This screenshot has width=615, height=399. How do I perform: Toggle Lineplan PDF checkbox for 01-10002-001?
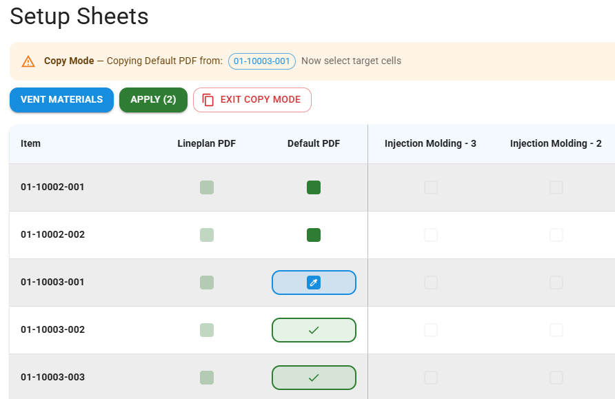pyautogui.click(x=207, y=187)
